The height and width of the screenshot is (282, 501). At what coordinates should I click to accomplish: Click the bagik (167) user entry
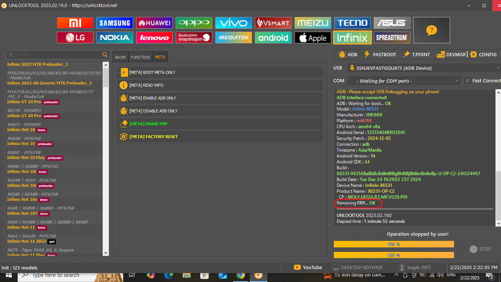[x=414, y=268]
